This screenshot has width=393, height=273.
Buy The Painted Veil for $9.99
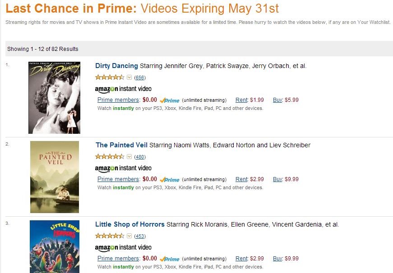click(x=278, y=179)
